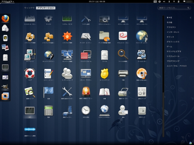Click the アクティビティ button in top panel
194x145 pixels.
click(x=8, y=2)
